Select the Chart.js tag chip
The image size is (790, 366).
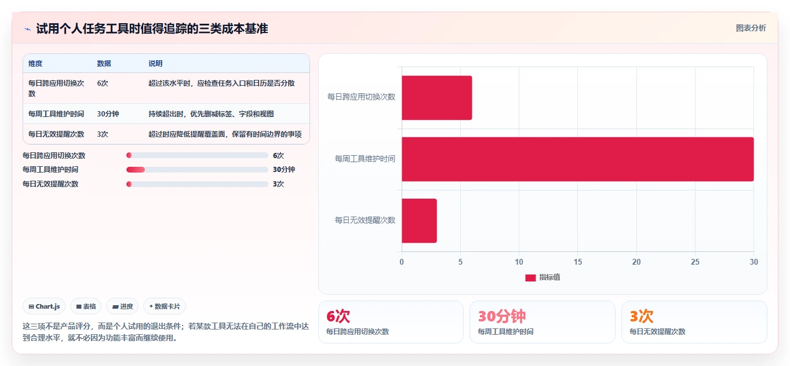(44, 306)
